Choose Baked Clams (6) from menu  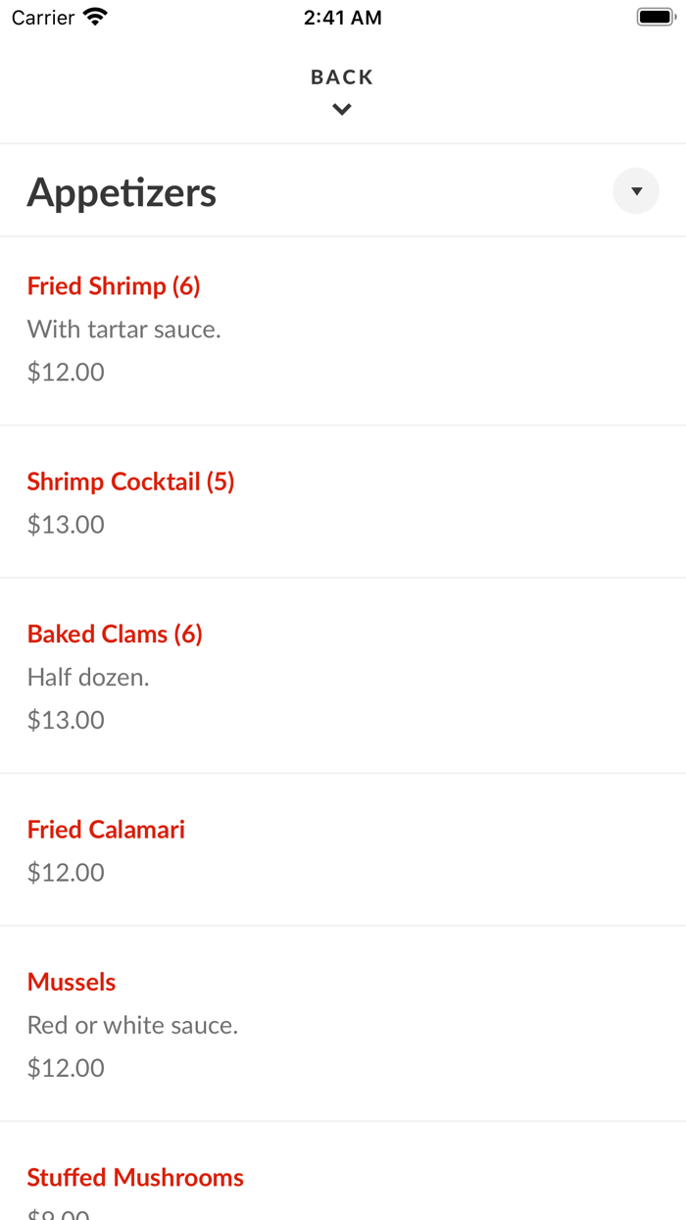pyautogui.click(x=115, y=635)
